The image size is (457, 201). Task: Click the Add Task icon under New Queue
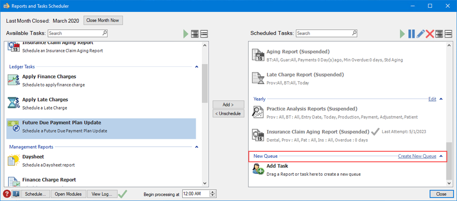pos(258,169)
